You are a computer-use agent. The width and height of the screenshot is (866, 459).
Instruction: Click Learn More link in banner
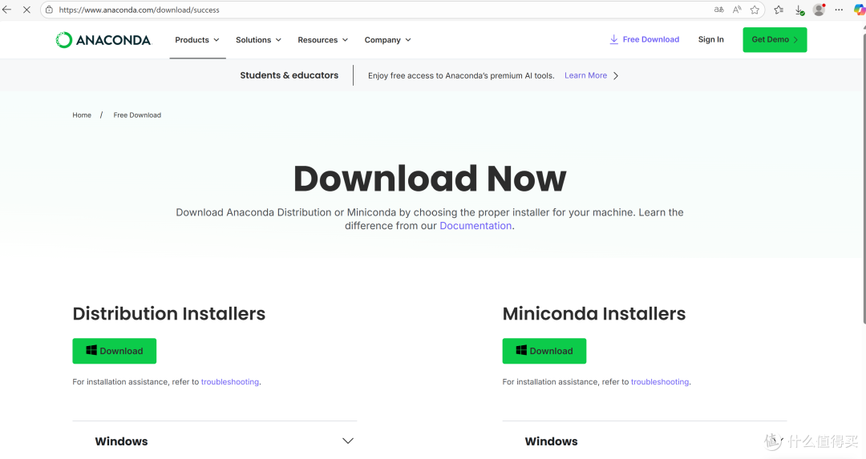[585, 75]
